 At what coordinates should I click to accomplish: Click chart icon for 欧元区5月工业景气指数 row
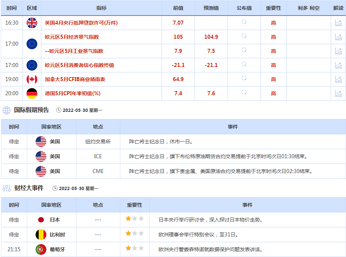[x=338, y=51]
